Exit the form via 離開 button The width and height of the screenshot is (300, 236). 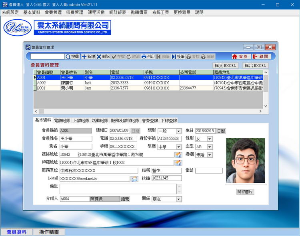261,57
